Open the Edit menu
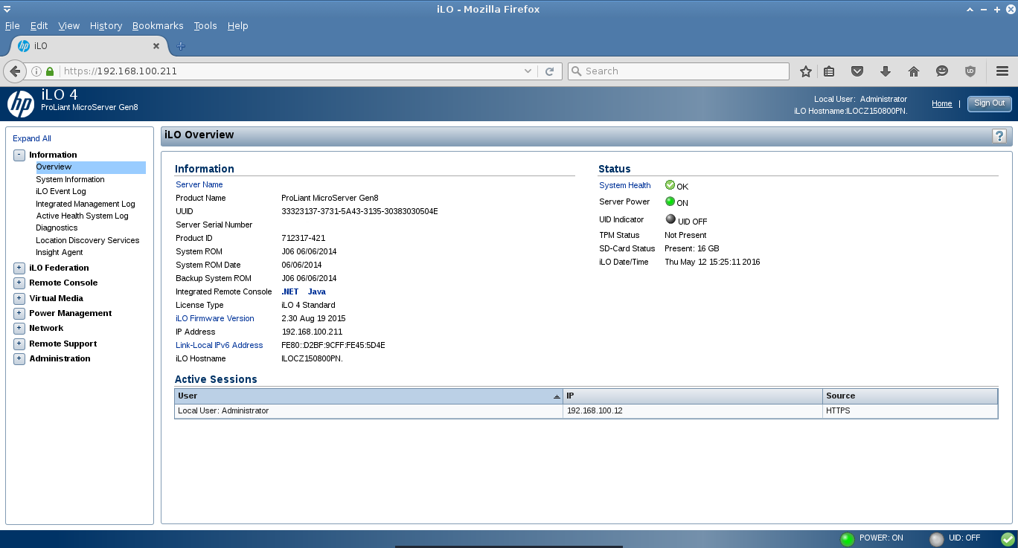This screenshot has width=1018, height=548. click(39, 26)
